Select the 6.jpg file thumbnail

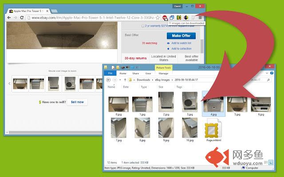click(261, 104)
